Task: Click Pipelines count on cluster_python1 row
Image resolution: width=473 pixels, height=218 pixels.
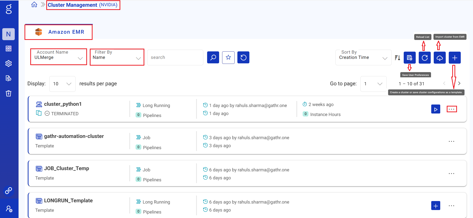Action: tap(149, 115)
